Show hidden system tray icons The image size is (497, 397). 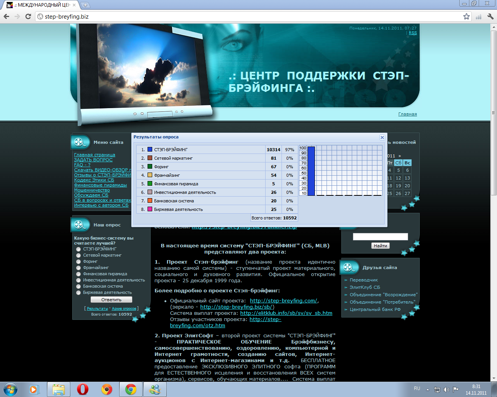click(427, 389)
